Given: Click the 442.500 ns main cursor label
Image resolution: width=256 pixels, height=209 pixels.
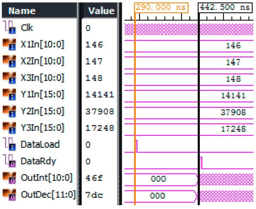Looking at the screenshot, I should [225, 7].
